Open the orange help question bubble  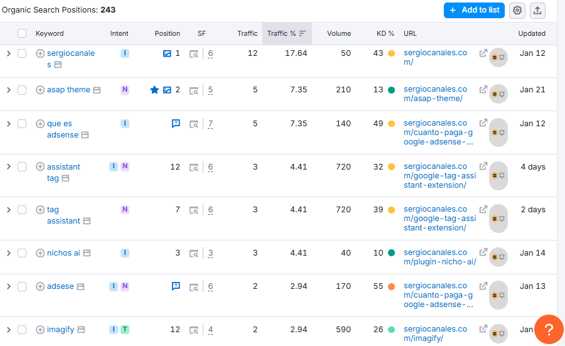coord(549,329)
